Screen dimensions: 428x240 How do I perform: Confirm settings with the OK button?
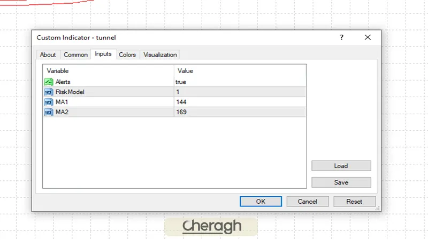coord(261,202)
